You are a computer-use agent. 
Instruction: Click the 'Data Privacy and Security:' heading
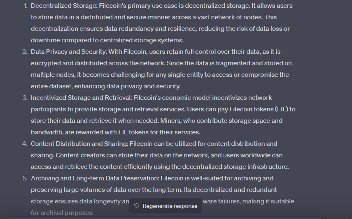tap(69, 52)
